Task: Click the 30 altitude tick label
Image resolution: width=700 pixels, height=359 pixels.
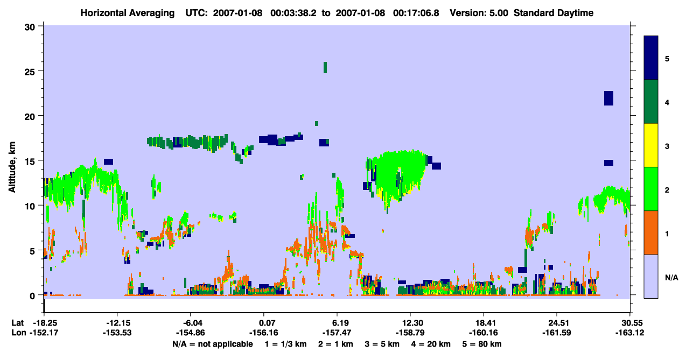Action: [x=31, y=26]
